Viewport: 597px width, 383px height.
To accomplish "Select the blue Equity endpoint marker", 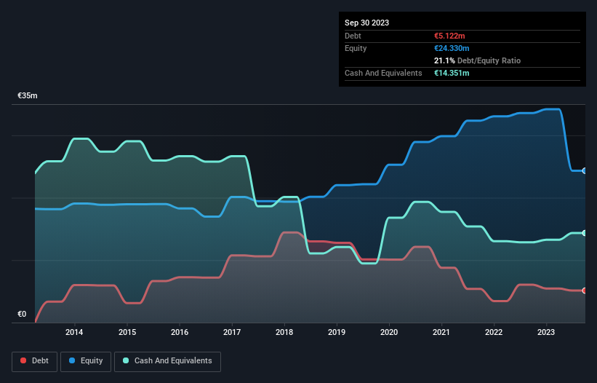I will (x=585, y=170).
